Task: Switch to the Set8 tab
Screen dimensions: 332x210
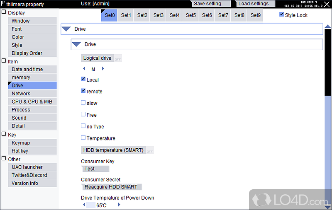Action: (x=239, y=15)
